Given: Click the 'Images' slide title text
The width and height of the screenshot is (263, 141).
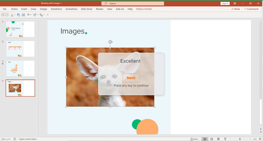Looking at the screenshot, I should (72, 31).
